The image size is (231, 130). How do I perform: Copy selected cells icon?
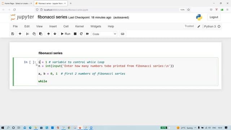[34, 34]
